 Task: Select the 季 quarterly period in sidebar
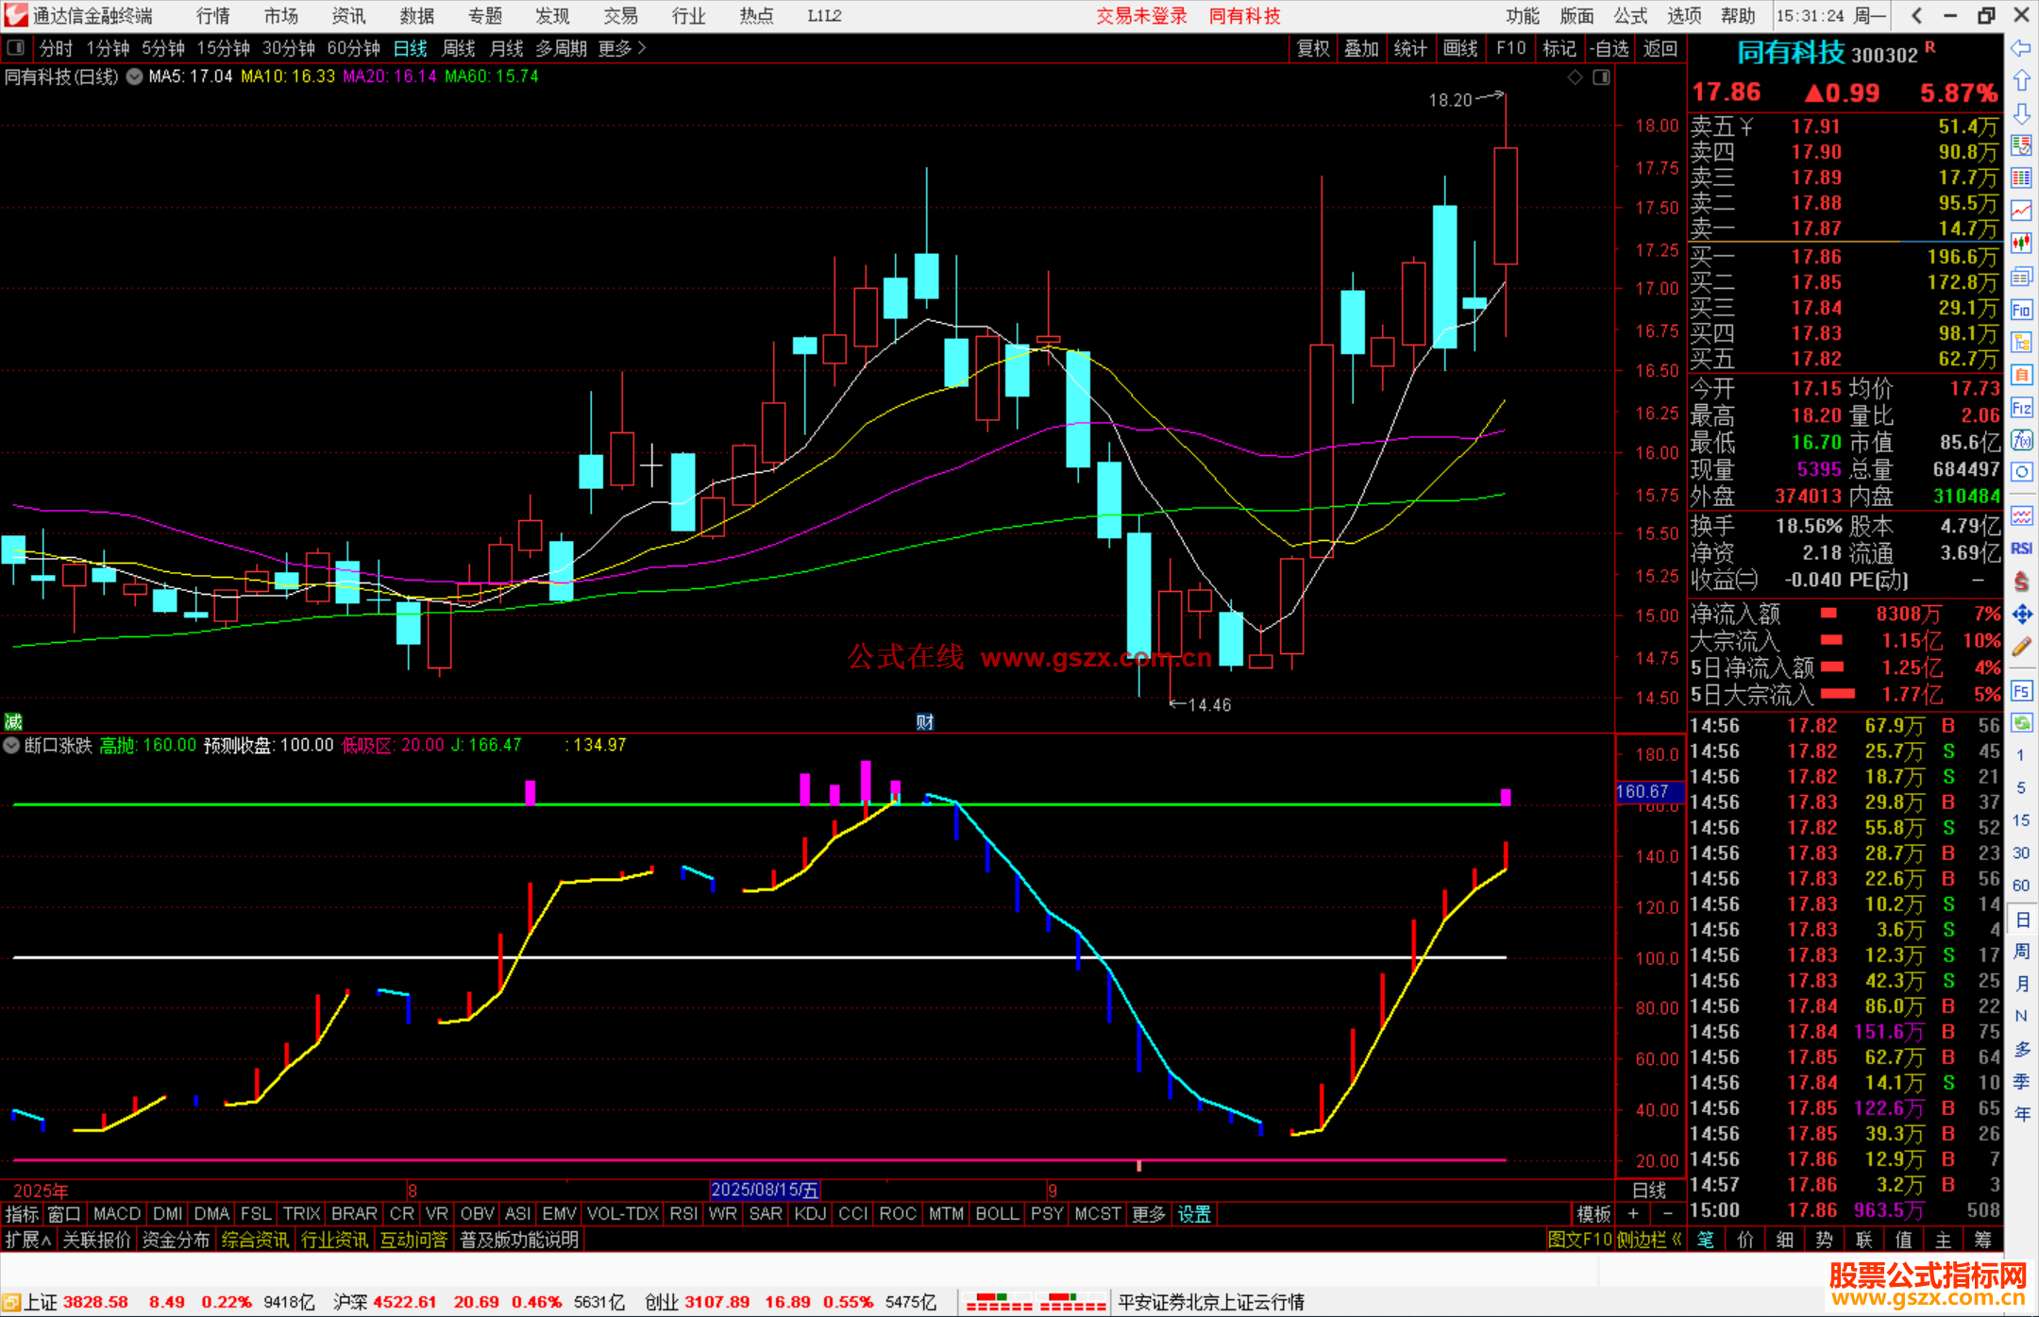click(x=2021, y=1082)
